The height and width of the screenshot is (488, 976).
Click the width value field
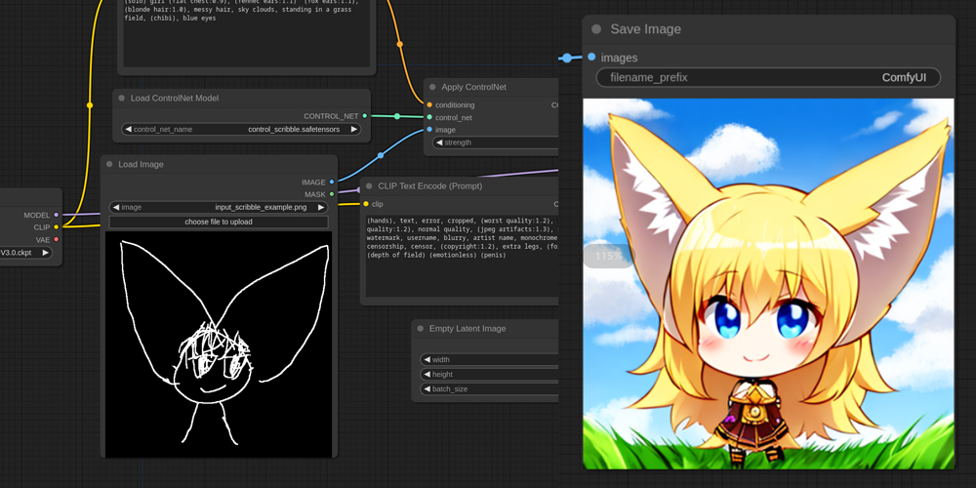point(489,359)
